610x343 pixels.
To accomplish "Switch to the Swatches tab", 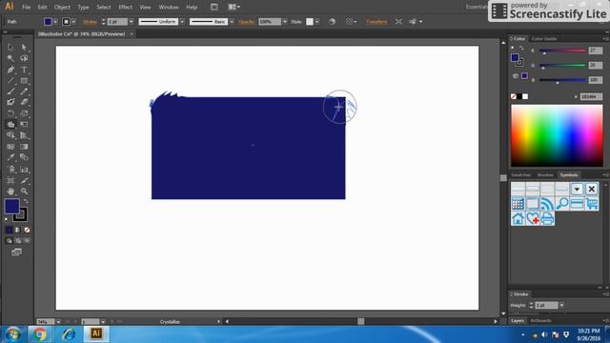I will [x=521, y=175].
